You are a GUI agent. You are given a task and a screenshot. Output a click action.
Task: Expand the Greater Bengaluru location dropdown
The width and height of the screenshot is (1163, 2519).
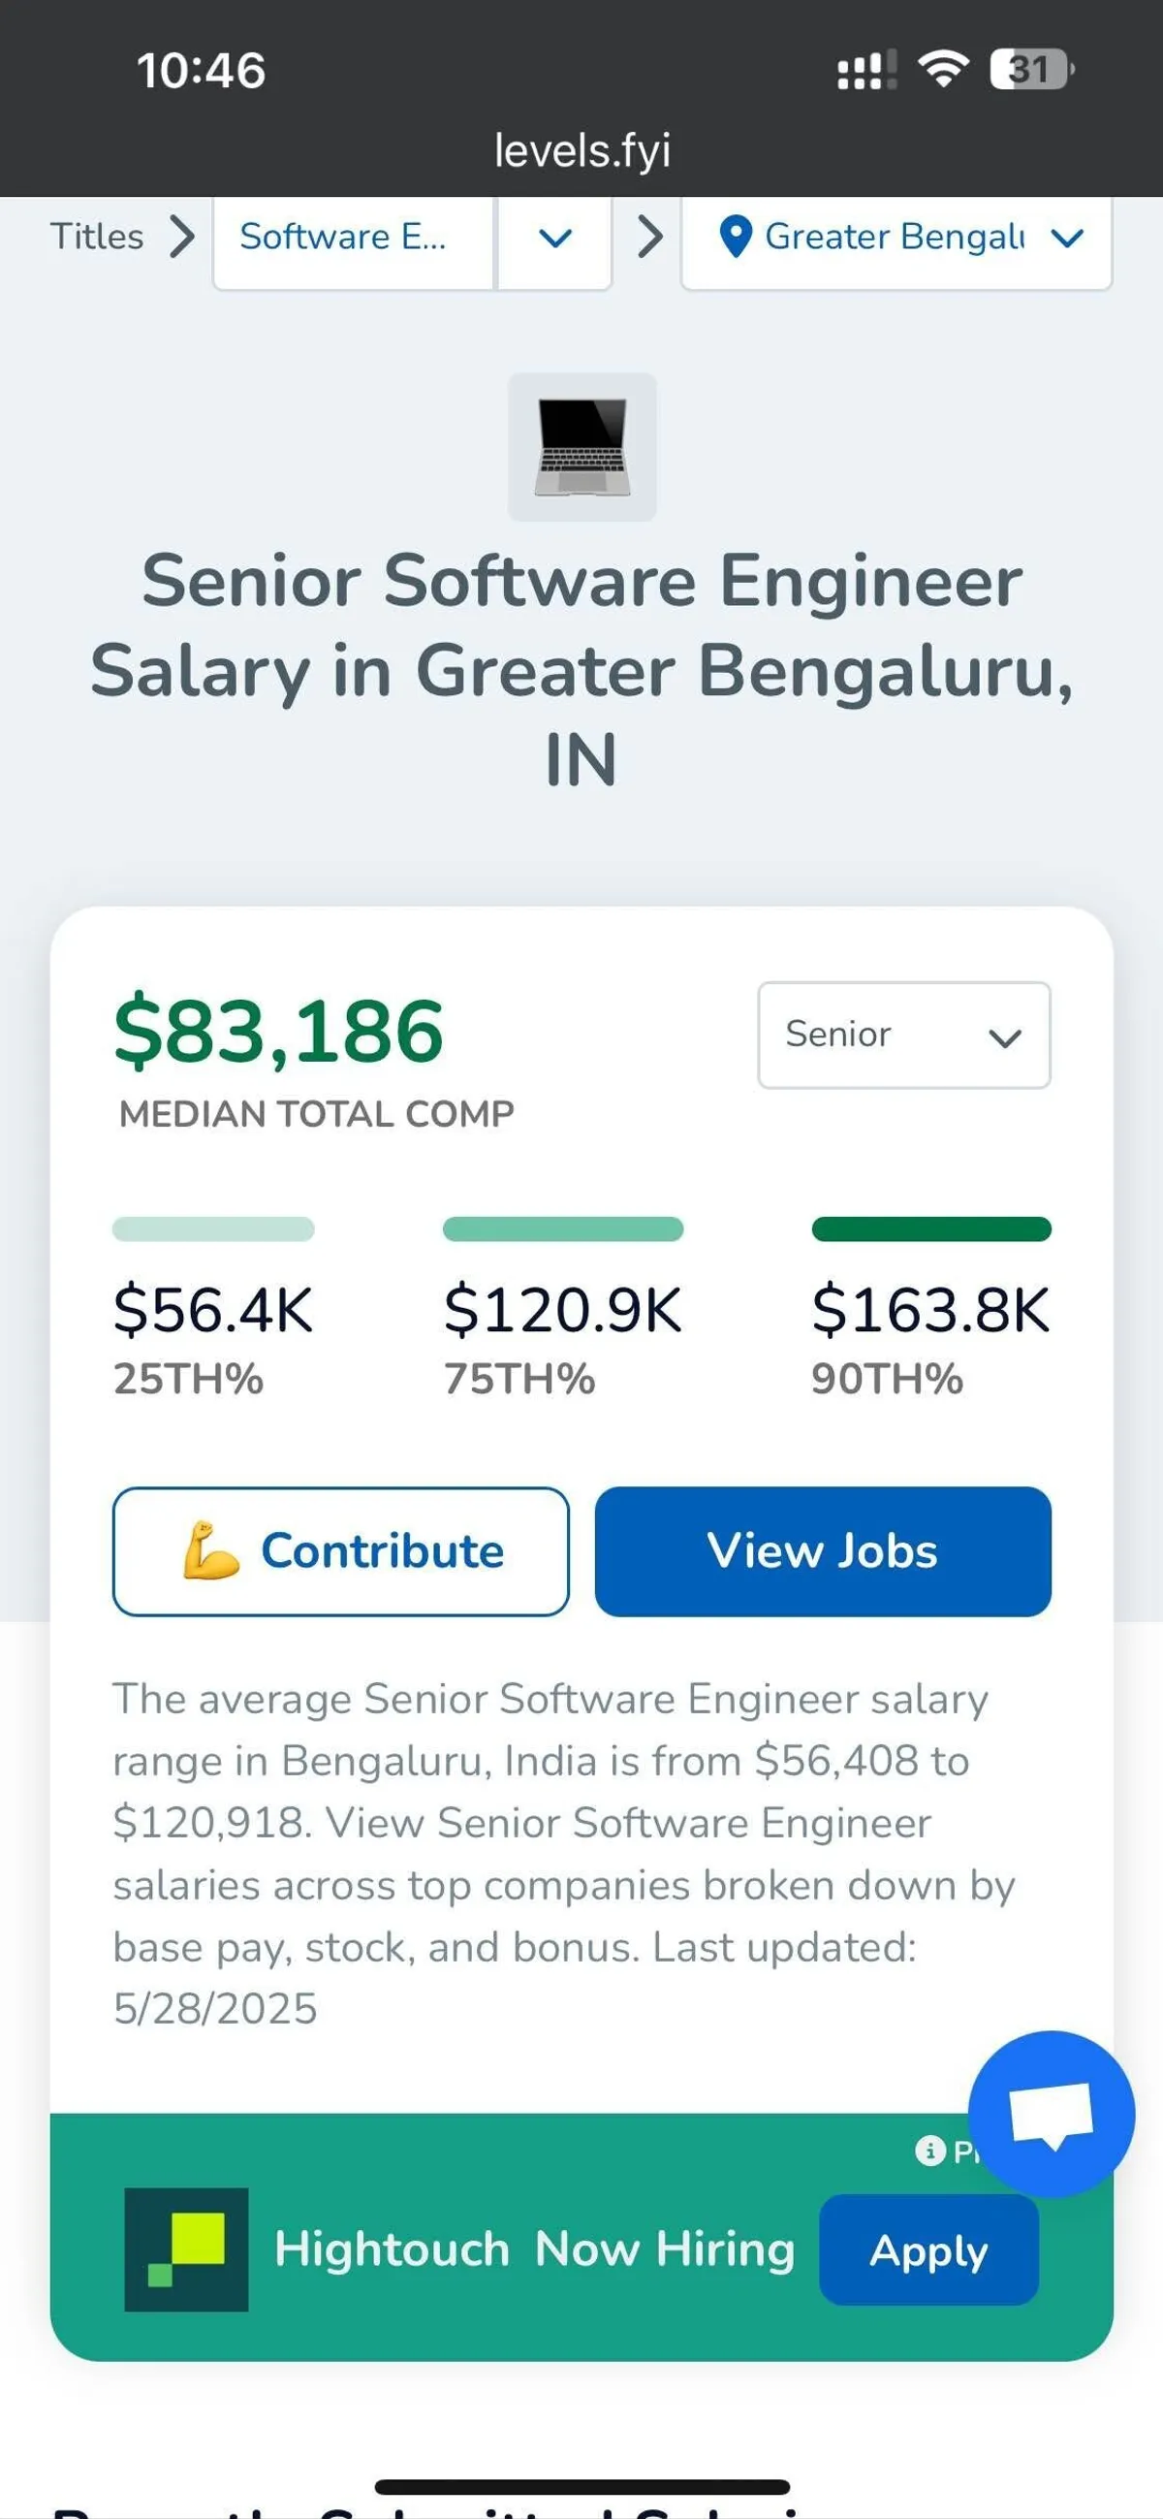(1066, 238)
